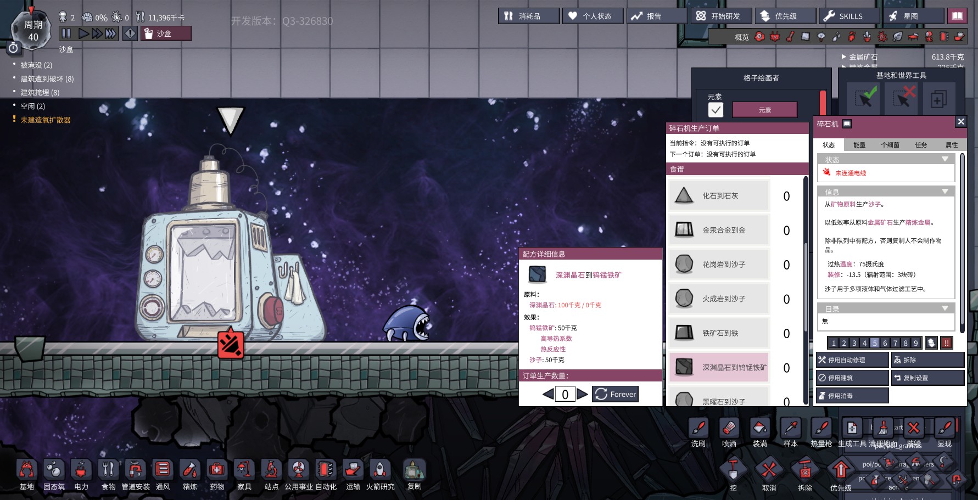Toggle the 元素 checkbox in 格子绘画者
The image size is (978, 500).
click(716, 110)
